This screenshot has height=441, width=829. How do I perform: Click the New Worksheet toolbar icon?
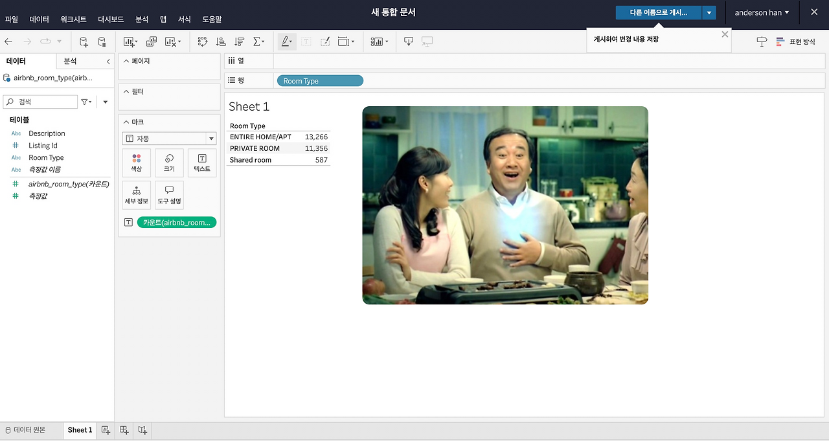point(130,41)
